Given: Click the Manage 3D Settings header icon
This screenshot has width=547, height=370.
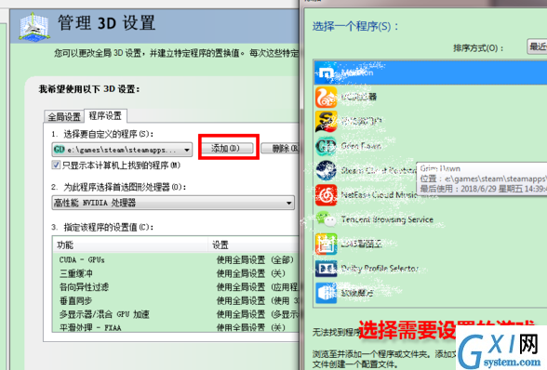Looking at the screenshot, I should coord(33,27).
